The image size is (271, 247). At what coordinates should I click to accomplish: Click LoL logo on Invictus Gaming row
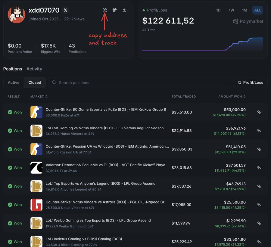[36, 241]
